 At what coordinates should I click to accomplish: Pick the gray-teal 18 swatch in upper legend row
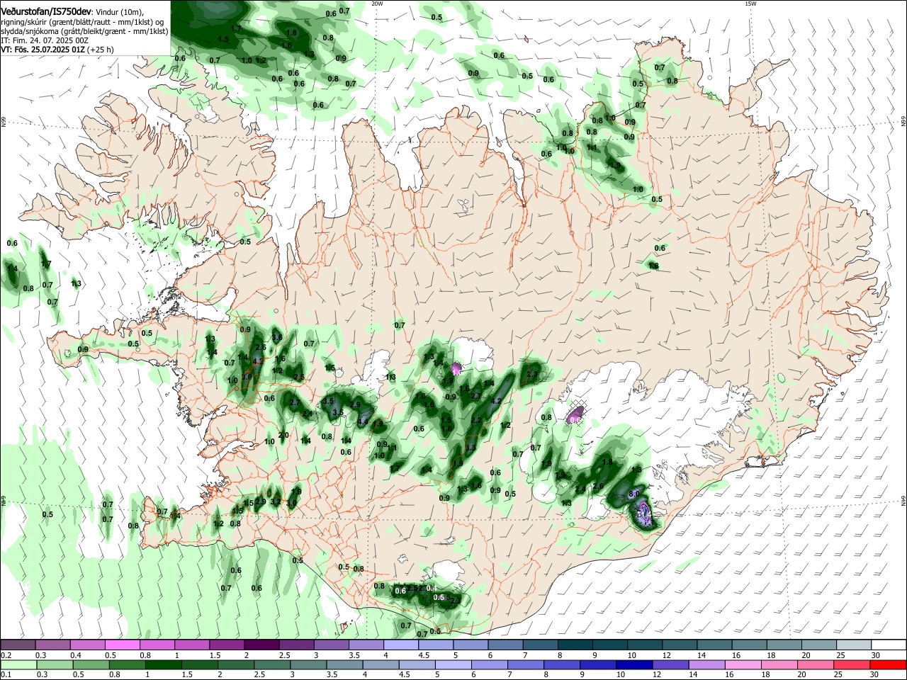(x=784, y=645)
